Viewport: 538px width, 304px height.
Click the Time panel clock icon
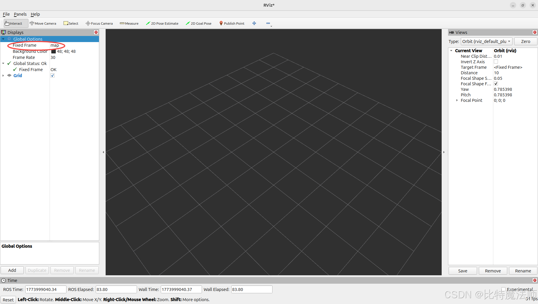3,281
